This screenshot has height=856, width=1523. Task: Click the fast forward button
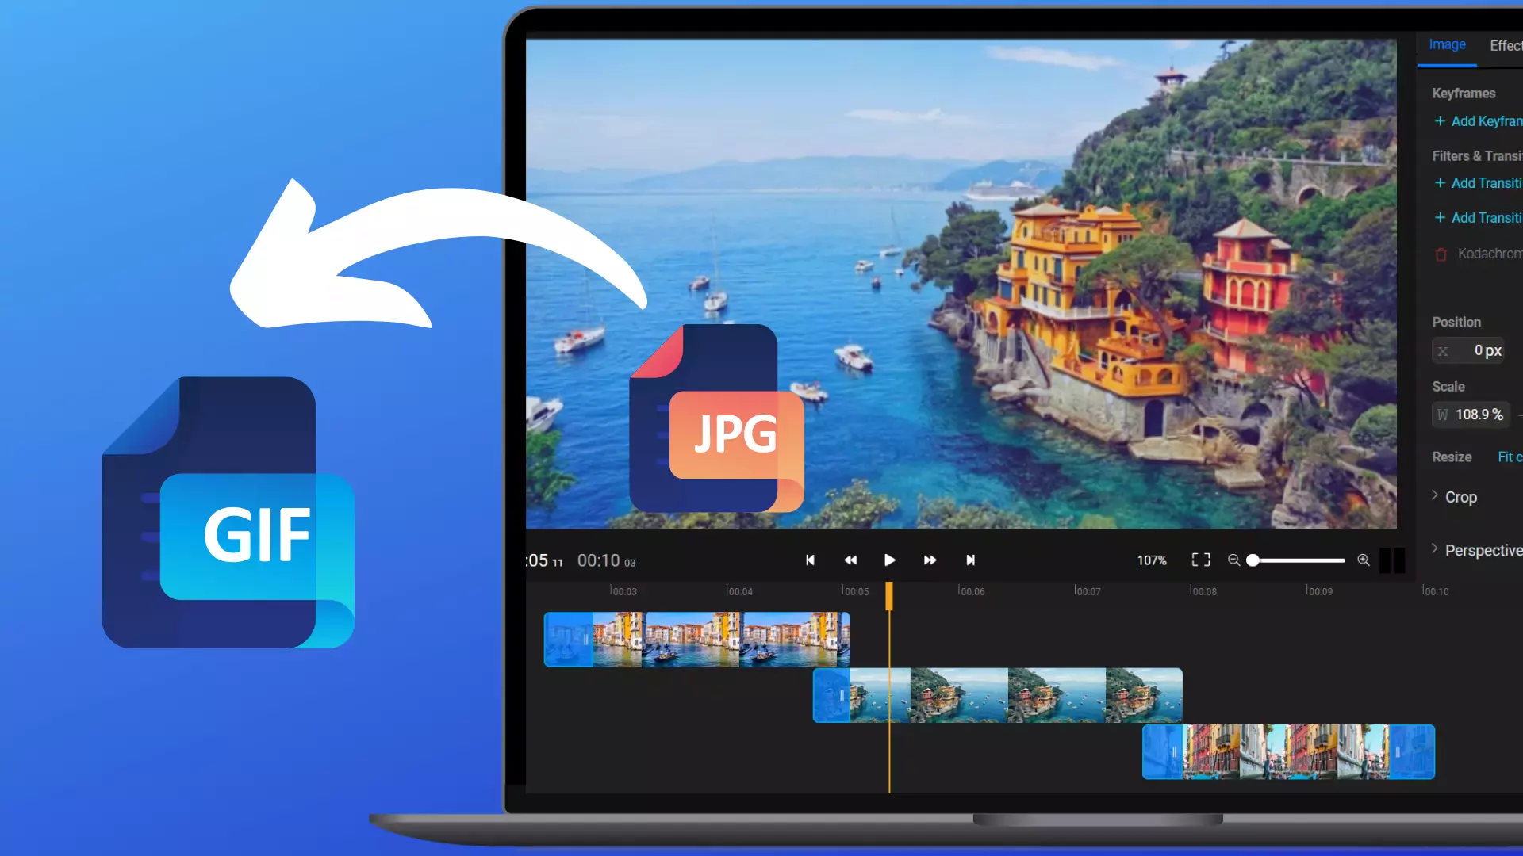[929, 560]
